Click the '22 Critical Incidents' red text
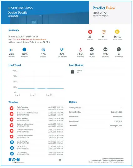Image resolution: width=133 pixels, height=168 pixels. point(22,39)
